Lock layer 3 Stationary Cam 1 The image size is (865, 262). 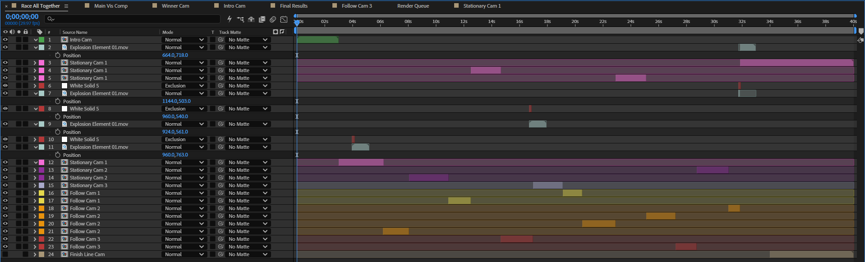tap(26, 63)
